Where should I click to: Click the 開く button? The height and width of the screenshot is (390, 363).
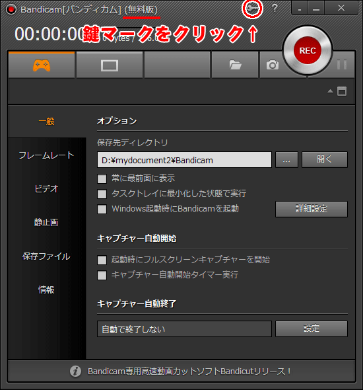pos(325,160)
